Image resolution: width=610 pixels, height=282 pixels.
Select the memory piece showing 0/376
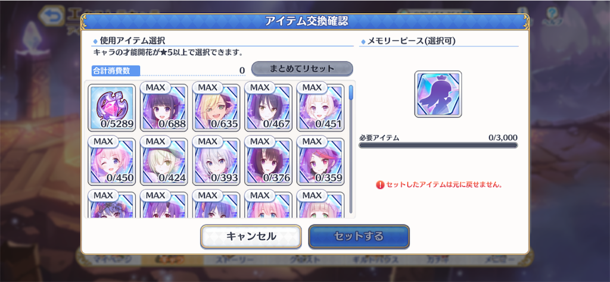click(268, 162)
